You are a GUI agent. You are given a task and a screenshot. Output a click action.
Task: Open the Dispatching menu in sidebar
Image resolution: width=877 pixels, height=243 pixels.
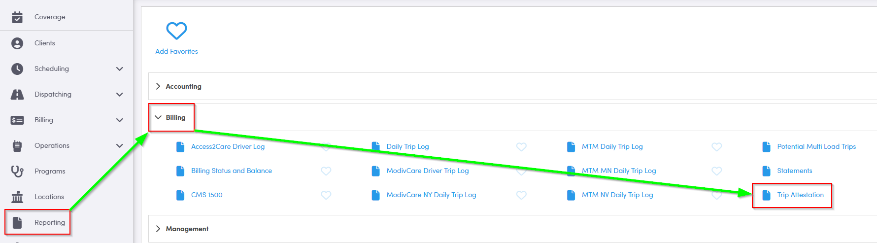[x=53, y=95]
